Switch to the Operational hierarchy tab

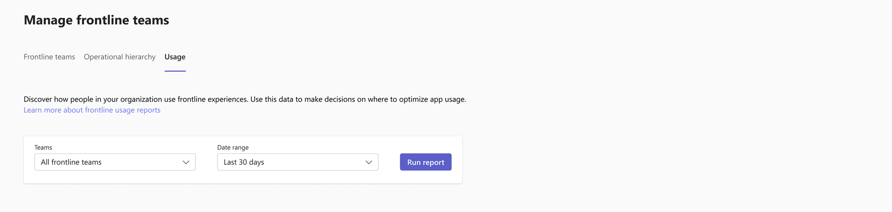coord(120,57)
